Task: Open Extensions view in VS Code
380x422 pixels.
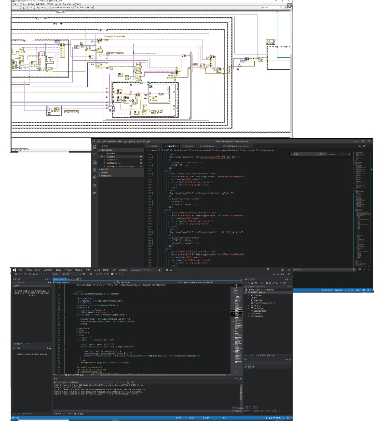Action: pyautogui.click(x=95, y=177)
